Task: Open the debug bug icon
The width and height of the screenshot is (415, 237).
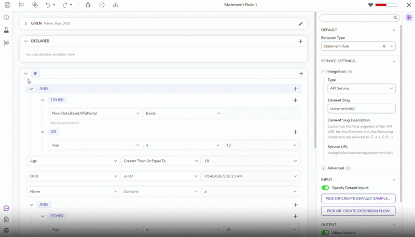Action: click(x=88, y=5)
